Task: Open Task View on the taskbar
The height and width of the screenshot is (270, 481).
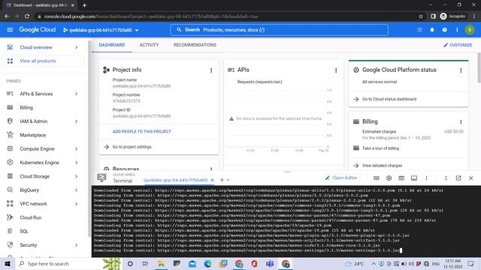Action: point(145,263)
